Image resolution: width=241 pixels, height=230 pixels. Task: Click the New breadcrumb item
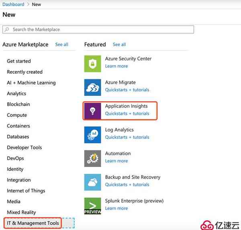pos(37,4)
